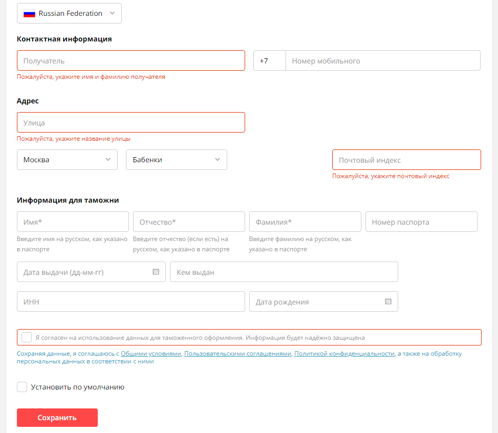This screenshot has width=498, height=433.
Task: Focus the Отчество* input field
Action: 189,222
